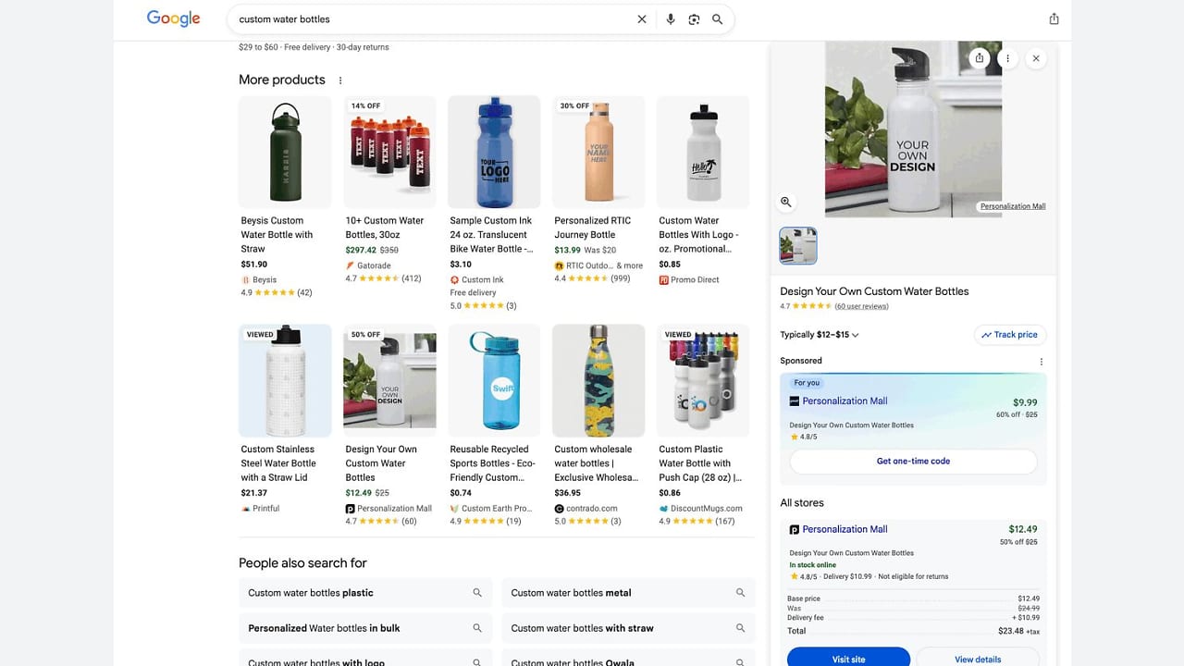Click Personalized Water bottles in bulk suggestion
Screen dimensions: 1184x666
coord(365,628)
